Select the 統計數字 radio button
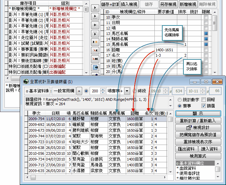Image resolution: width=226 pixels, height=185 pixels. point(180,99)
